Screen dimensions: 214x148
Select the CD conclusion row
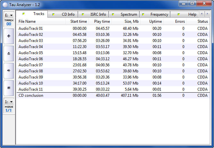[31, 95]
